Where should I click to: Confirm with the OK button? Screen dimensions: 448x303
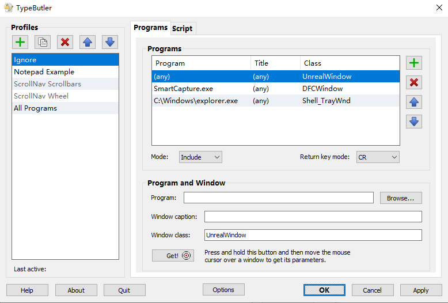pyautogui.click(x=324, y=290)
